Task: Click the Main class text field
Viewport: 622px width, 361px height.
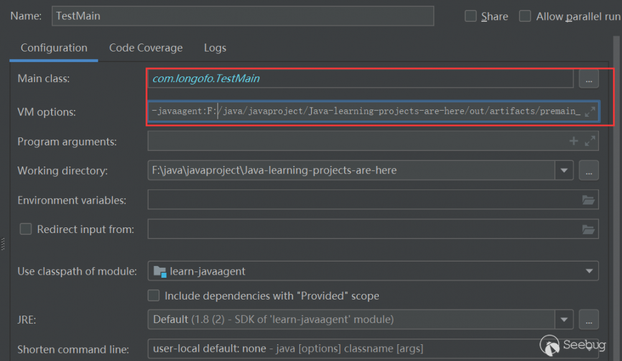Action: (360, 79)
